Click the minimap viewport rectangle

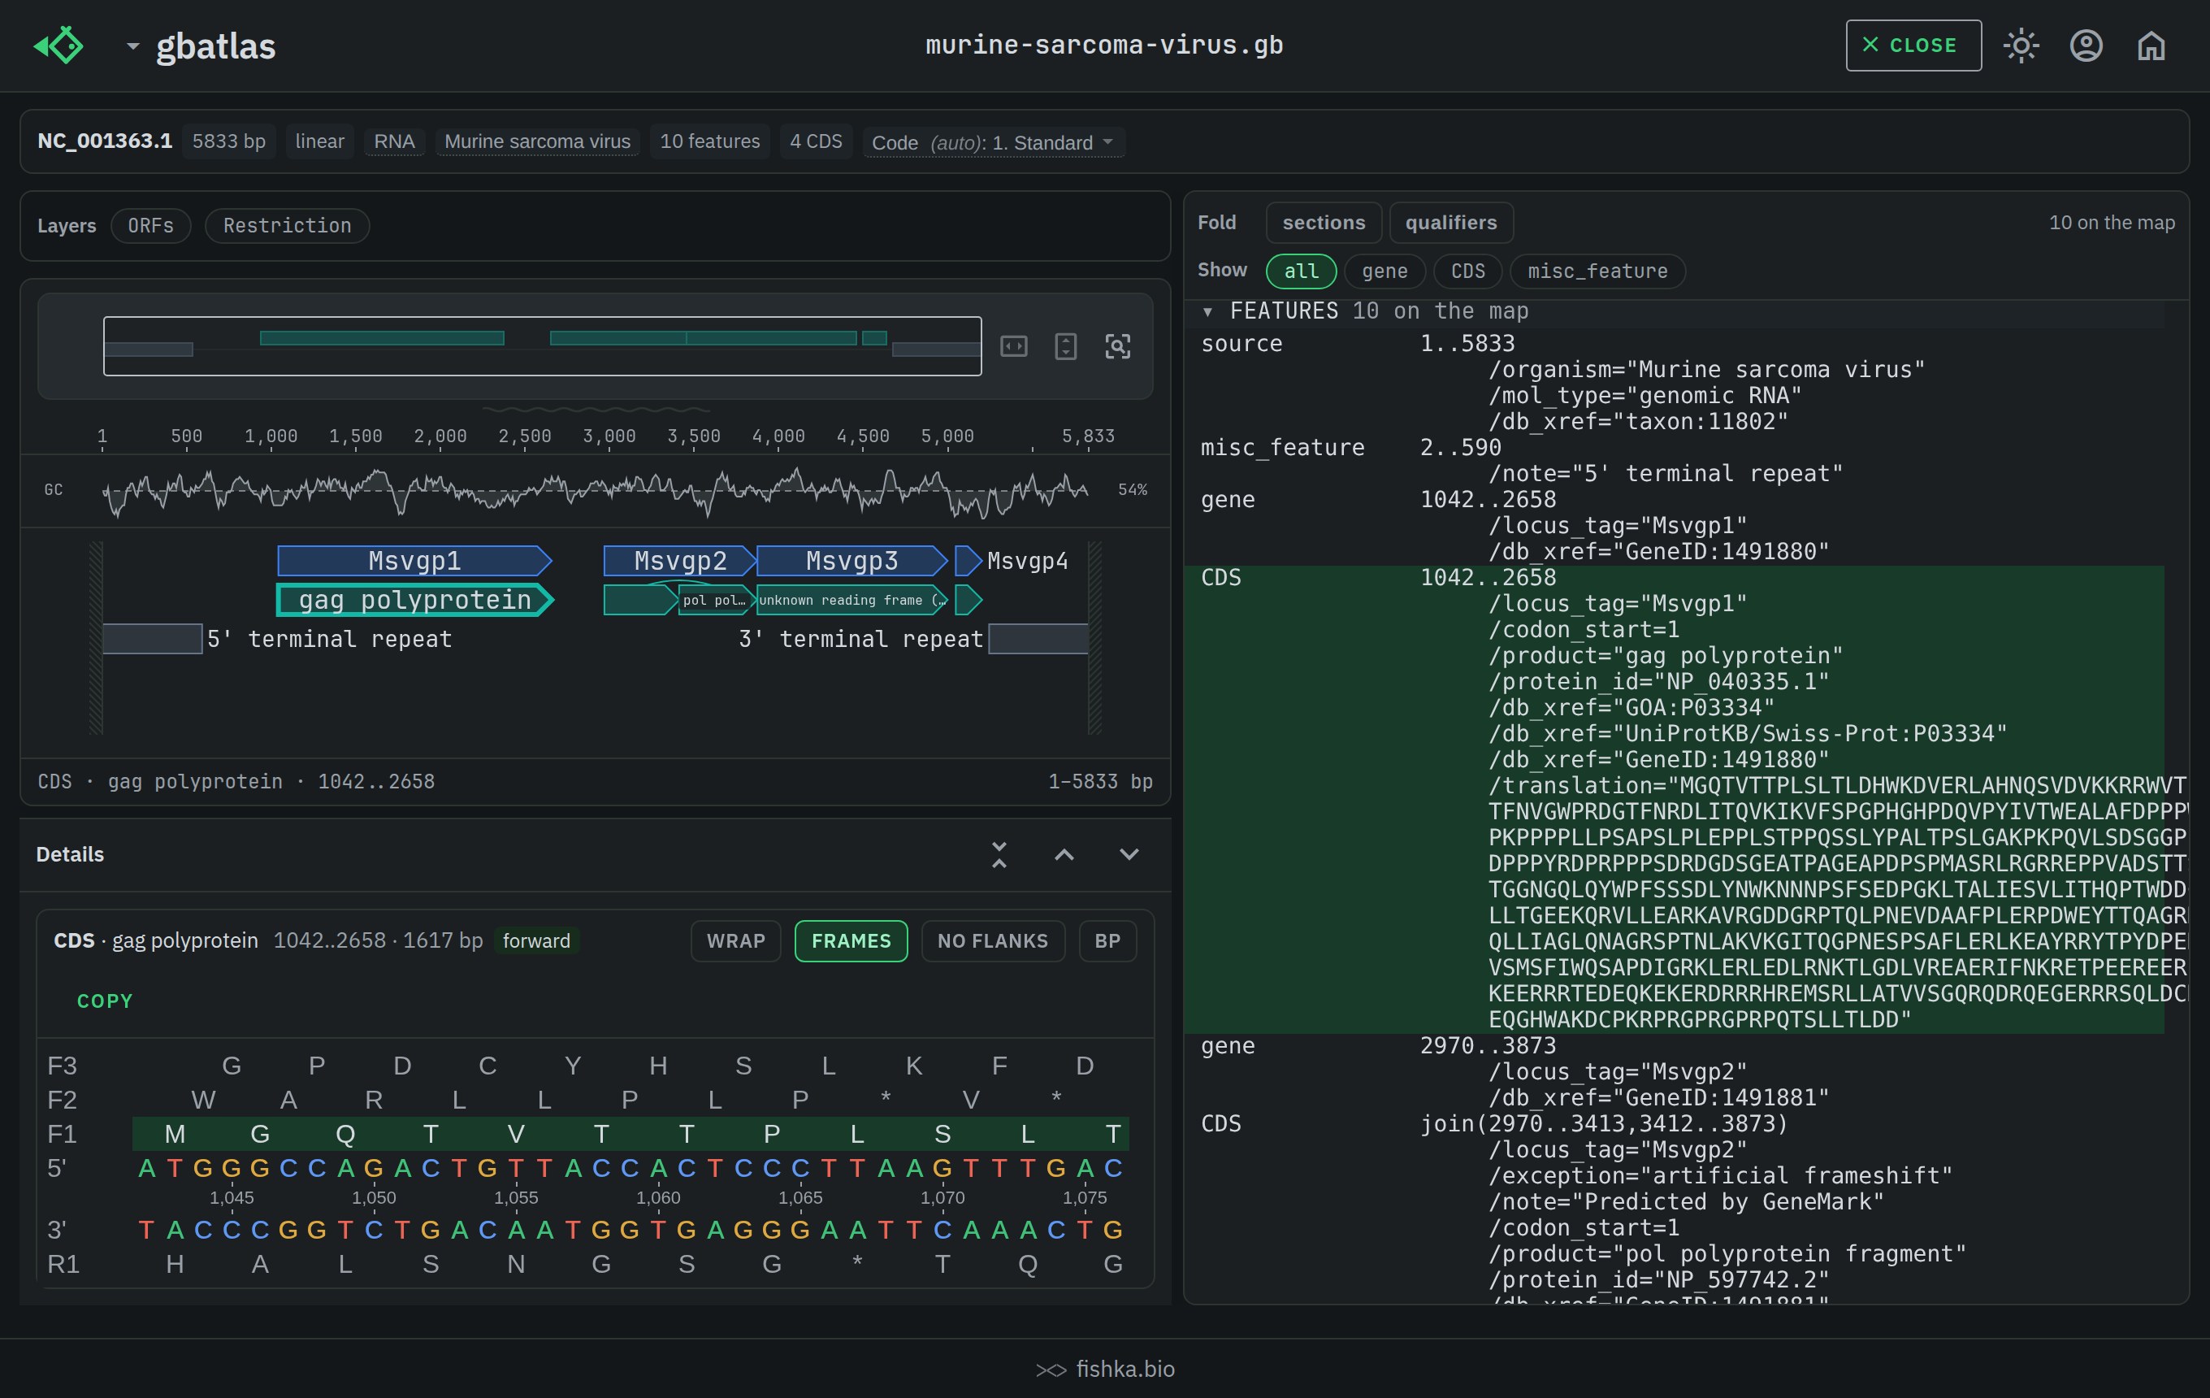(x=543, y=346)
